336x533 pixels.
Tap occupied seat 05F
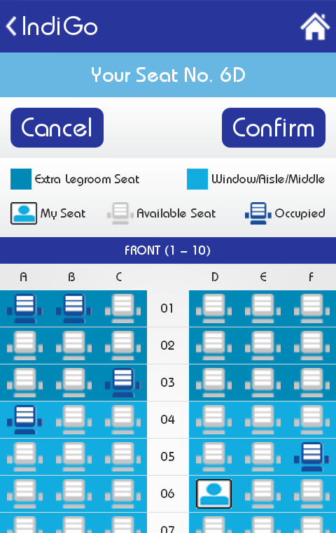point(311,457)
